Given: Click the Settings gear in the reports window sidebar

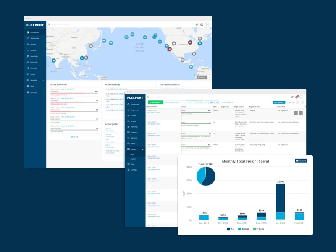Looking at the screenshot, I should (x=129, y=170).
